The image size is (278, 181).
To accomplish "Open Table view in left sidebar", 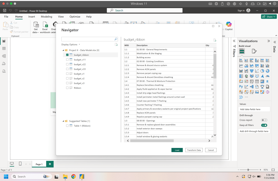I will tap(4, 48).
